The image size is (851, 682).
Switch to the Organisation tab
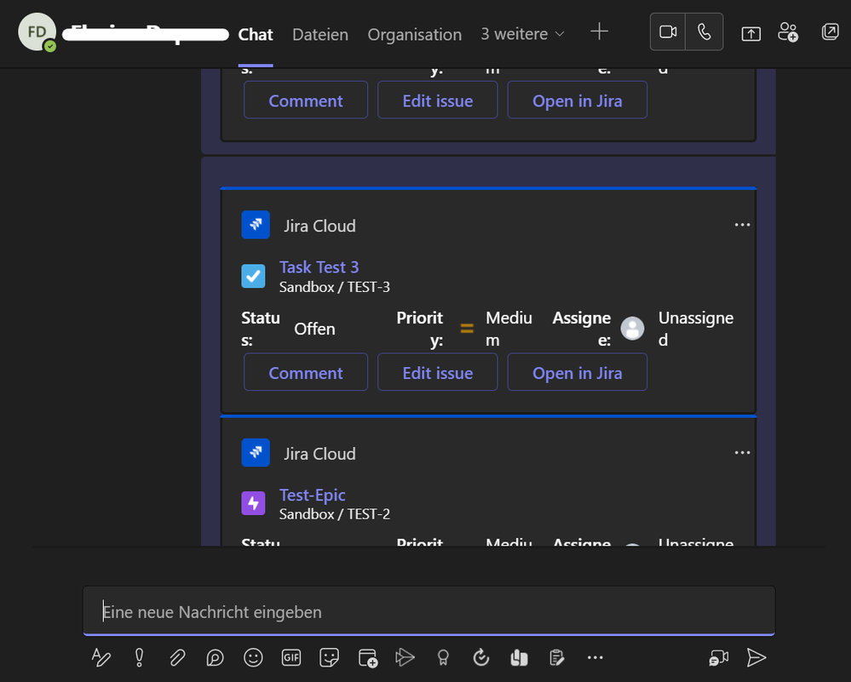pos(415,35)
